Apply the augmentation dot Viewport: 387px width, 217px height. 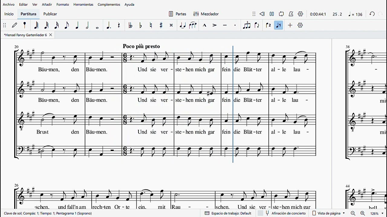click(109, 25)
